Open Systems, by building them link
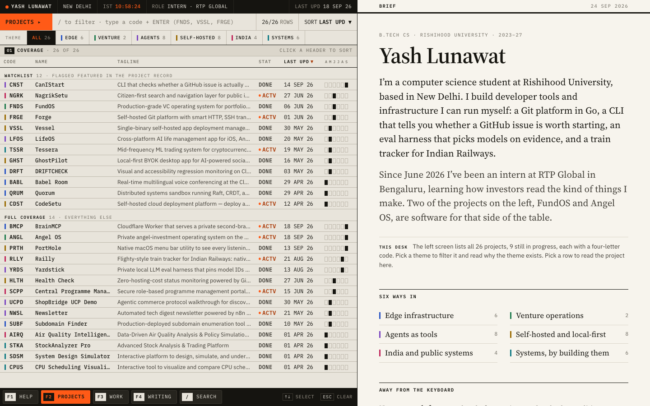The image size is (650, 406). click(x=569, y=353)
